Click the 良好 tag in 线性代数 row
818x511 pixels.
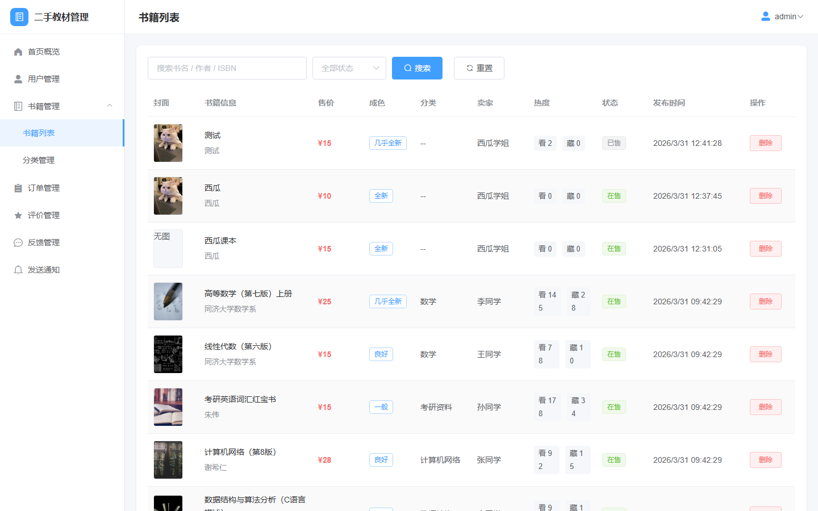381,354
